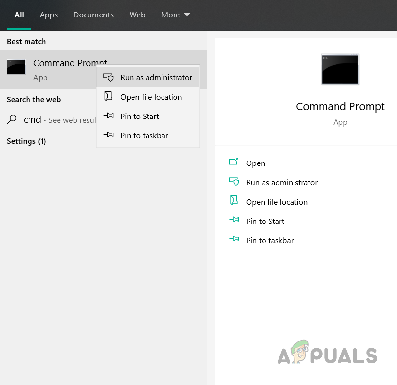Switch to the Apps search tab
Image resolution: width=397 pixels, height=385 pixels.
pos(49,15)
